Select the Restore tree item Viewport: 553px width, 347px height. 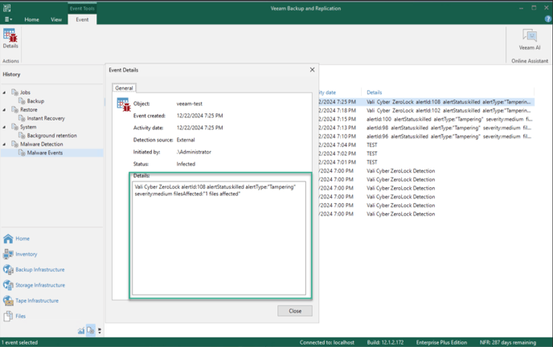pos(29,109)
